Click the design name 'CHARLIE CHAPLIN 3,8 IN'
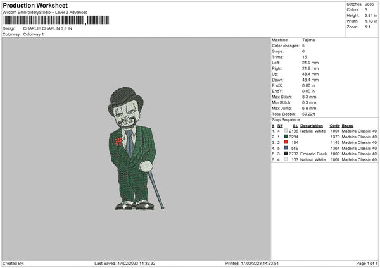This screenshot has height=268, width=380. coord(47,28)
